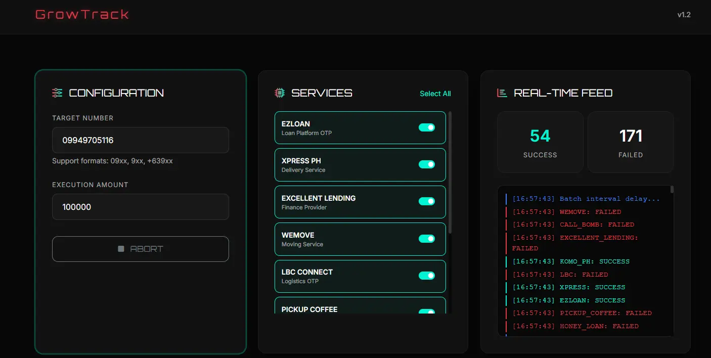711x358 pixels.
Task: Click the feed log scrollbar
Action: point(672,190)
